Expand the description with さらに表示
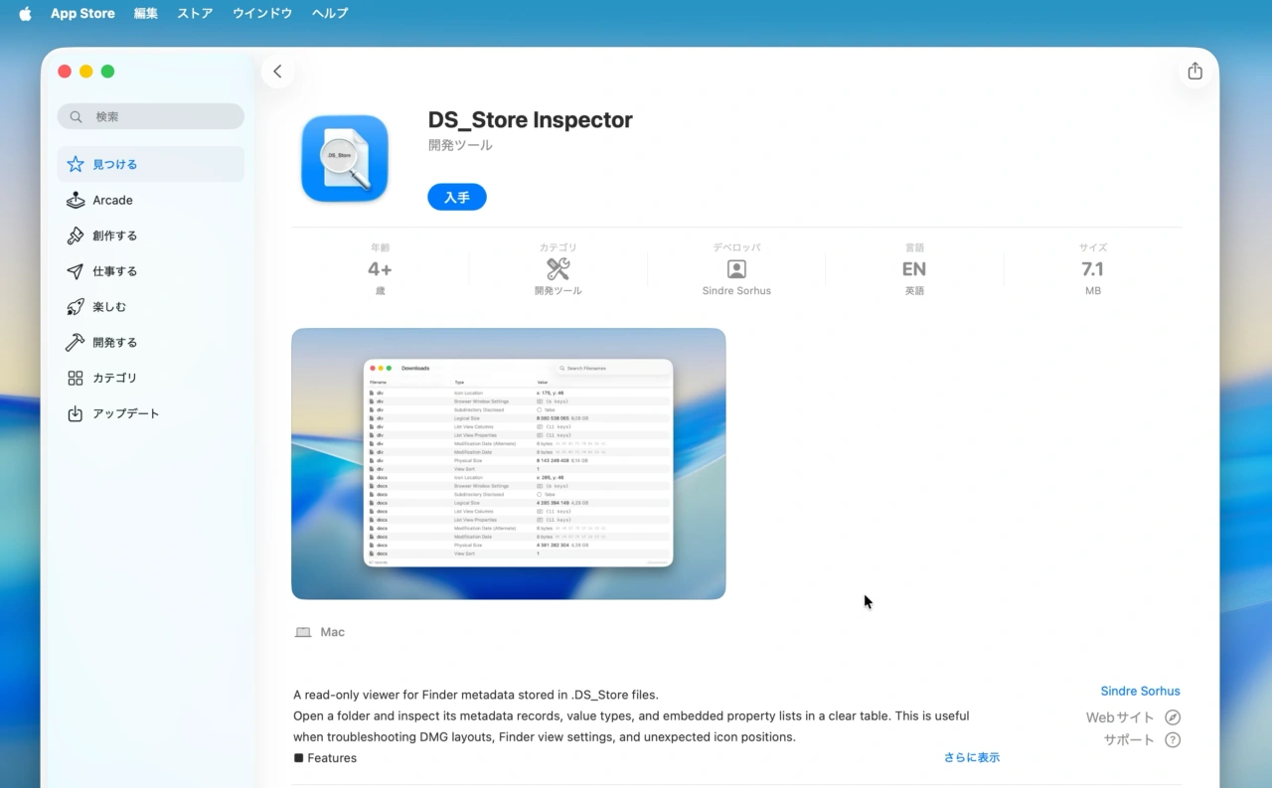The image size is (1272, 788). [972, 757]
